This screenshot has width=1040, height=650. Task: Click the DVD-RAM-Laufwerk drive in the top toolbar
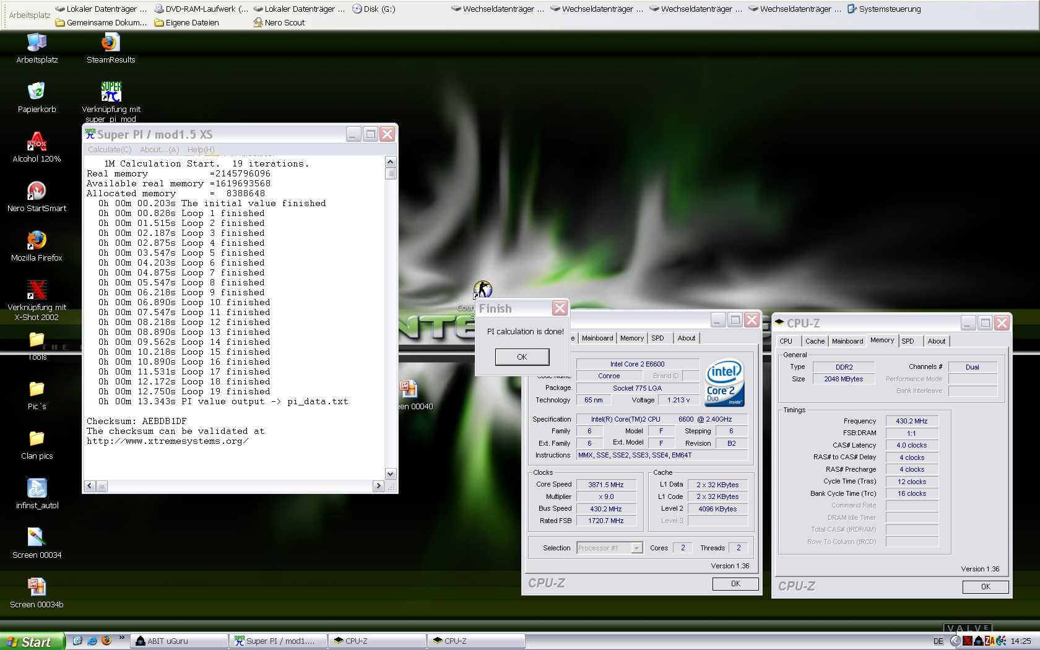coord(201,9)
